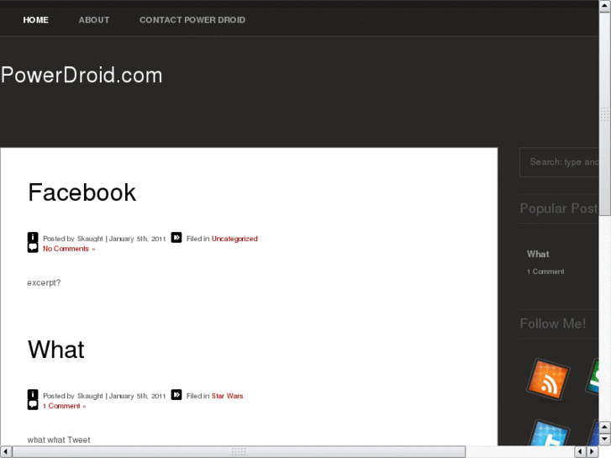The image size is (611, 458).
Task: Click the 'what what Tweet' text
Action: click(x=59, y=440)
